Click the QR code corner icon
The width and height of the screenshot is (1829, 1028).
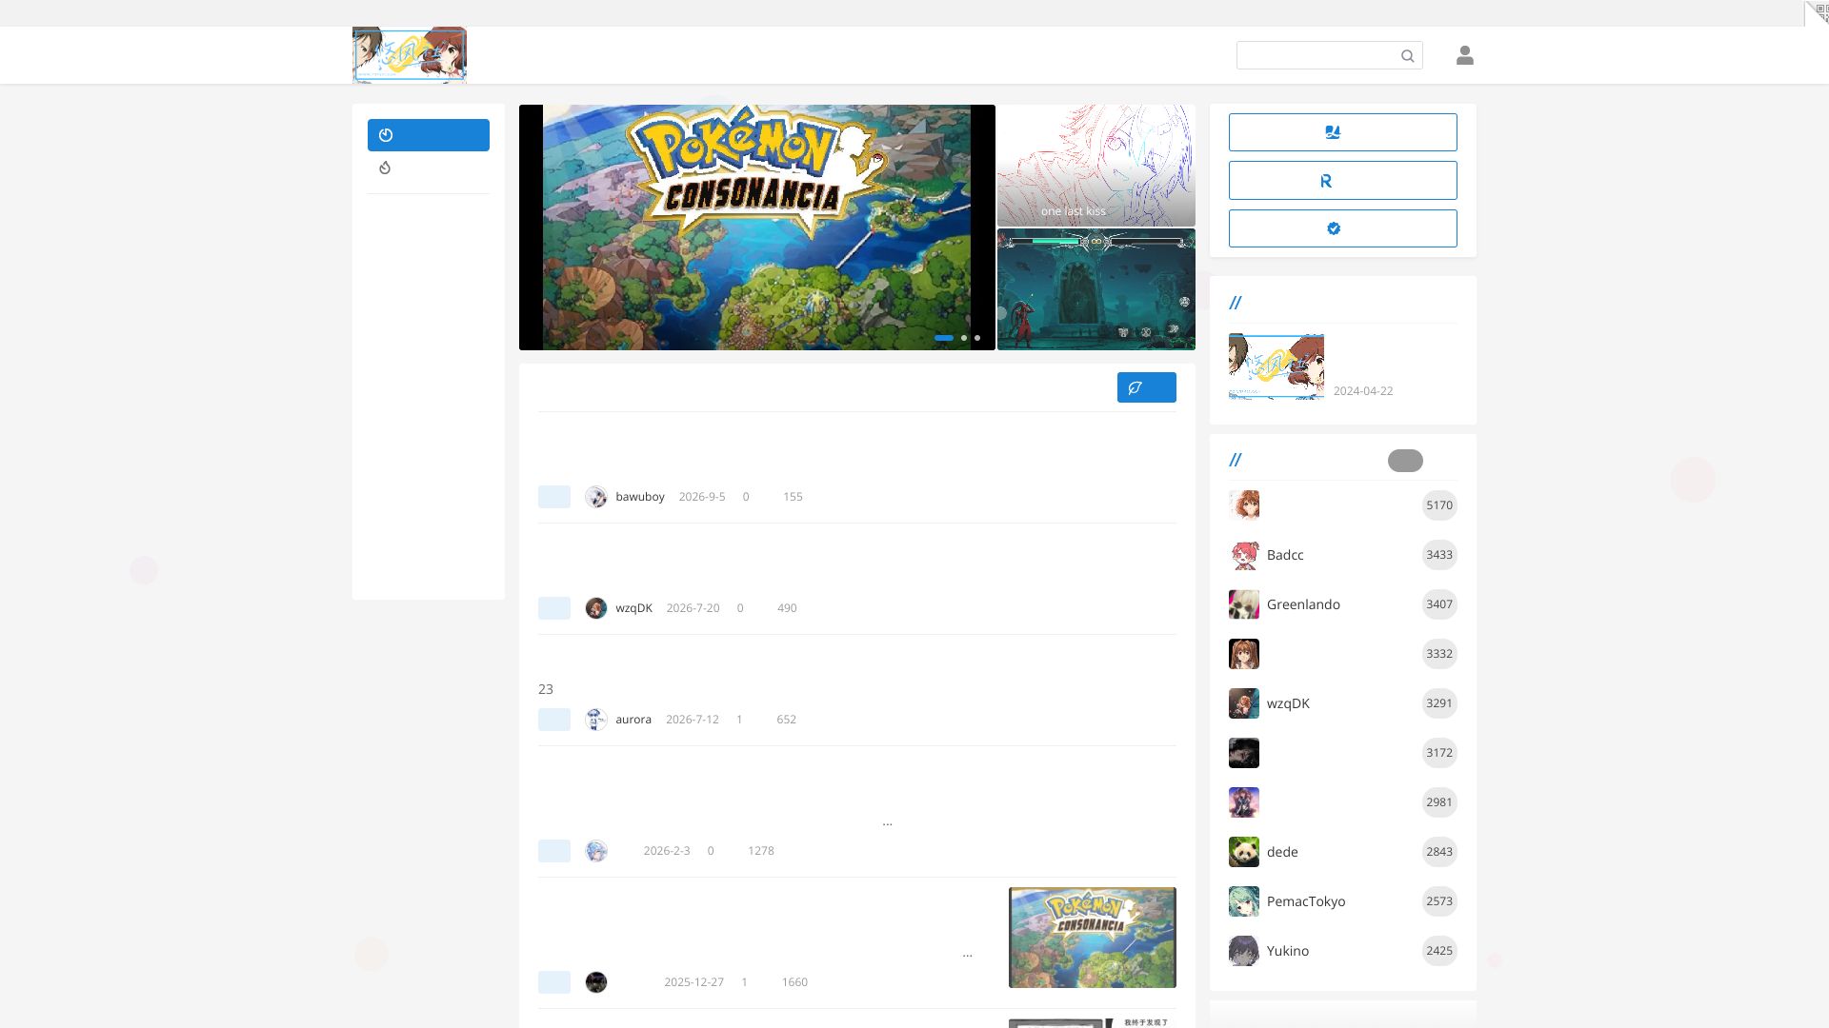(1817, 12)
